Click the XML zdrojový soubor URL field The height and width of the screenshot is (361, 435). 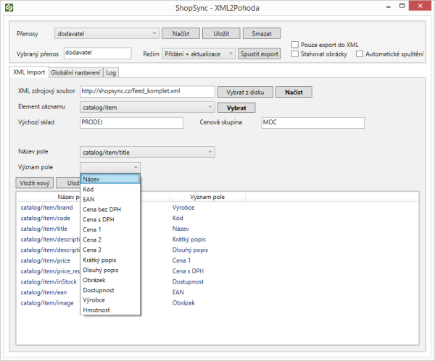click(146, 92)
